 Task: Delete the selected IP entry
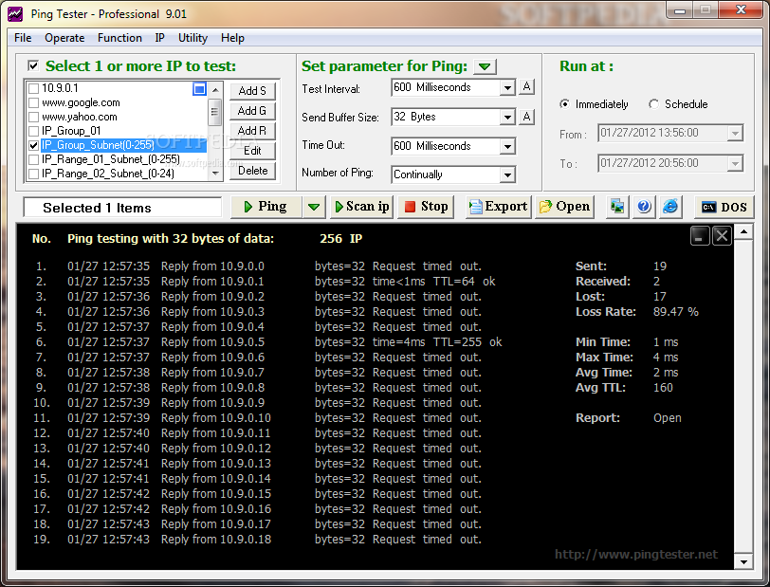click(252, 171)
